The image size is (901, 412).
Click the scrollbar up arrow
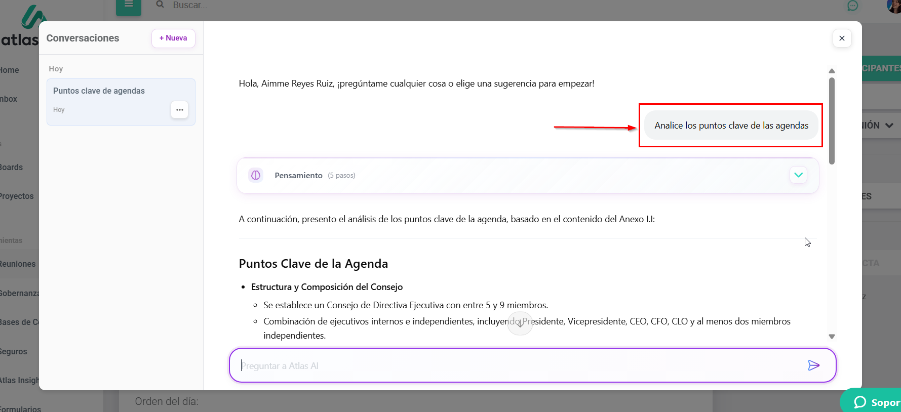click(x=832, y=71)
